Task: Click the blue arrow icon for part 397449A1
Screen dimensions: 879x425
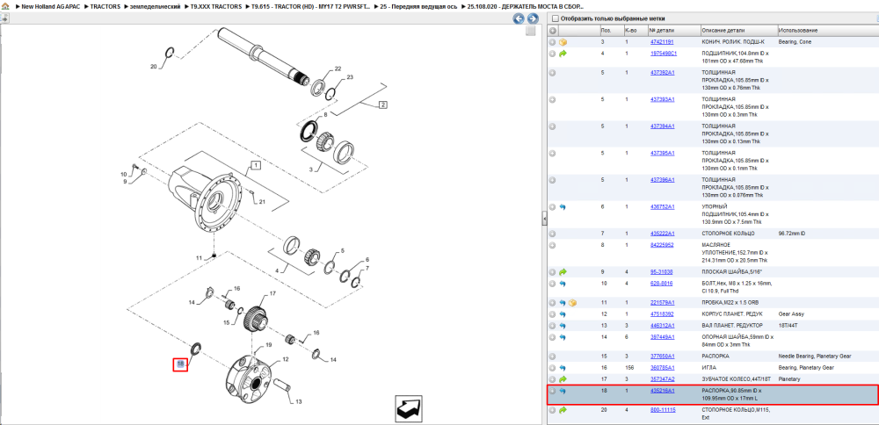Action: coord(563,338)
